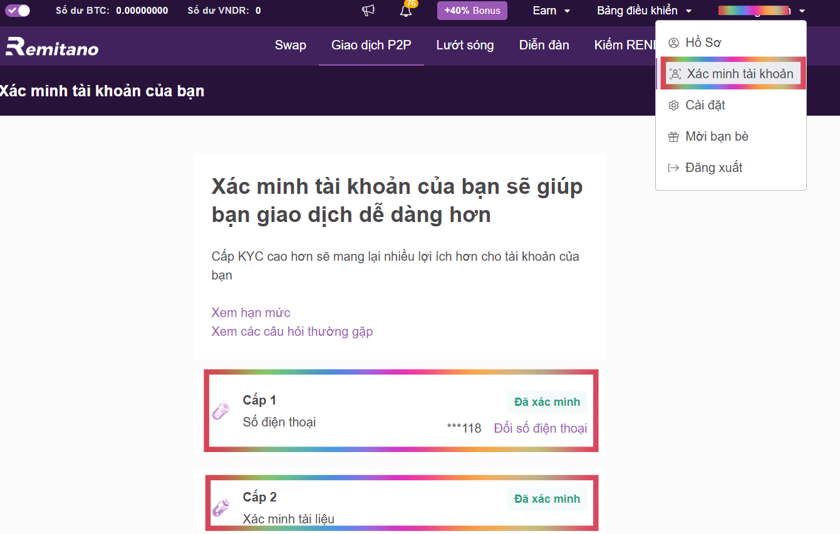Open the Diễn đàn tab
This screenshot has height=534, width=840.
[544, 45]
